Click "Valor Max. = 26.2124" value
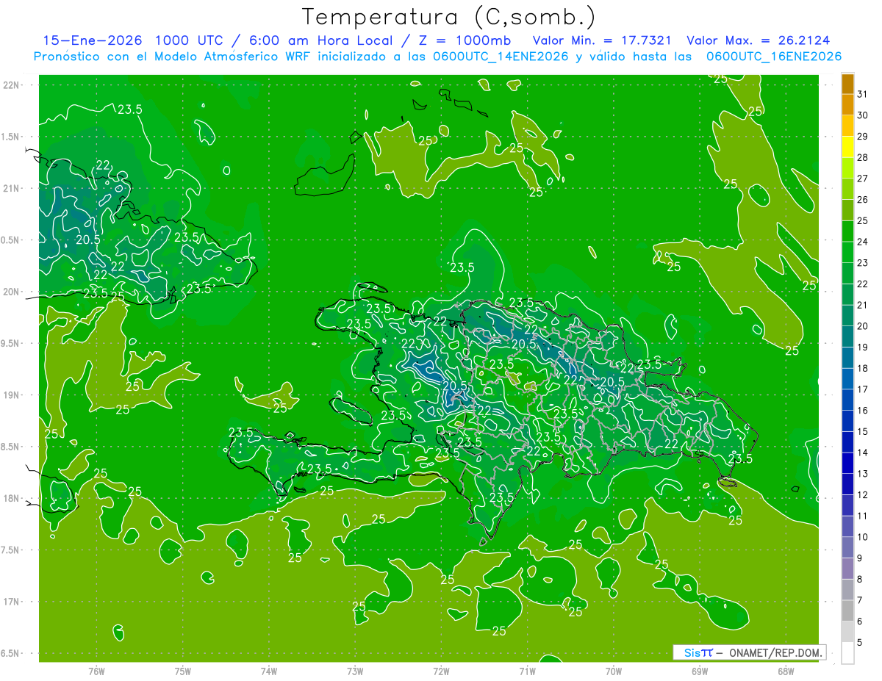The width and height of the screenshot is (882, 681). pos(759,40)
